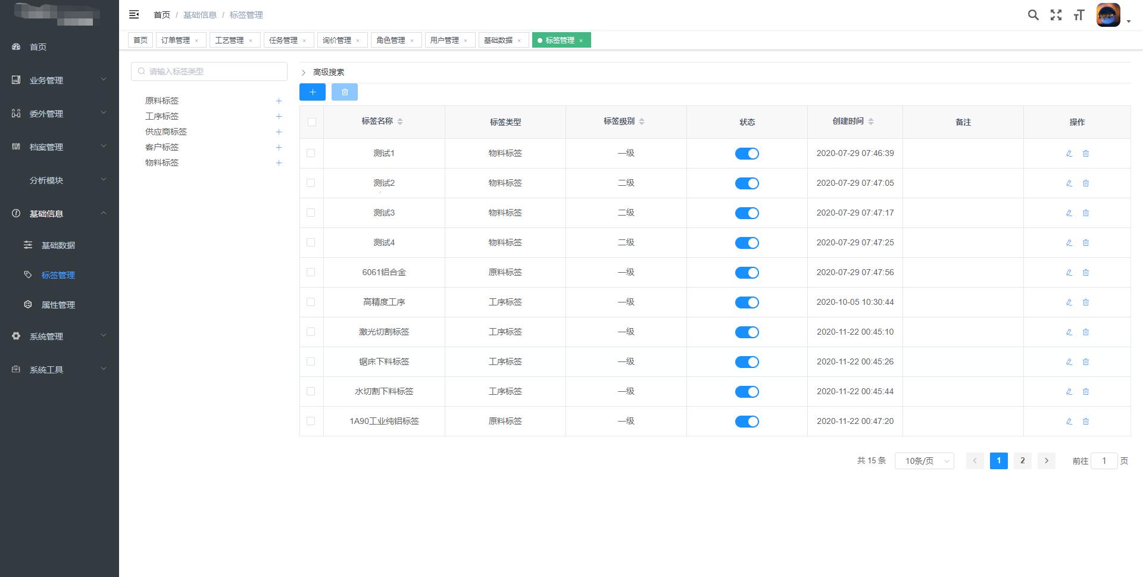
Task: Delete the 6061铝合金 row
Action: pyautogui.click(x=1086, y=273)
